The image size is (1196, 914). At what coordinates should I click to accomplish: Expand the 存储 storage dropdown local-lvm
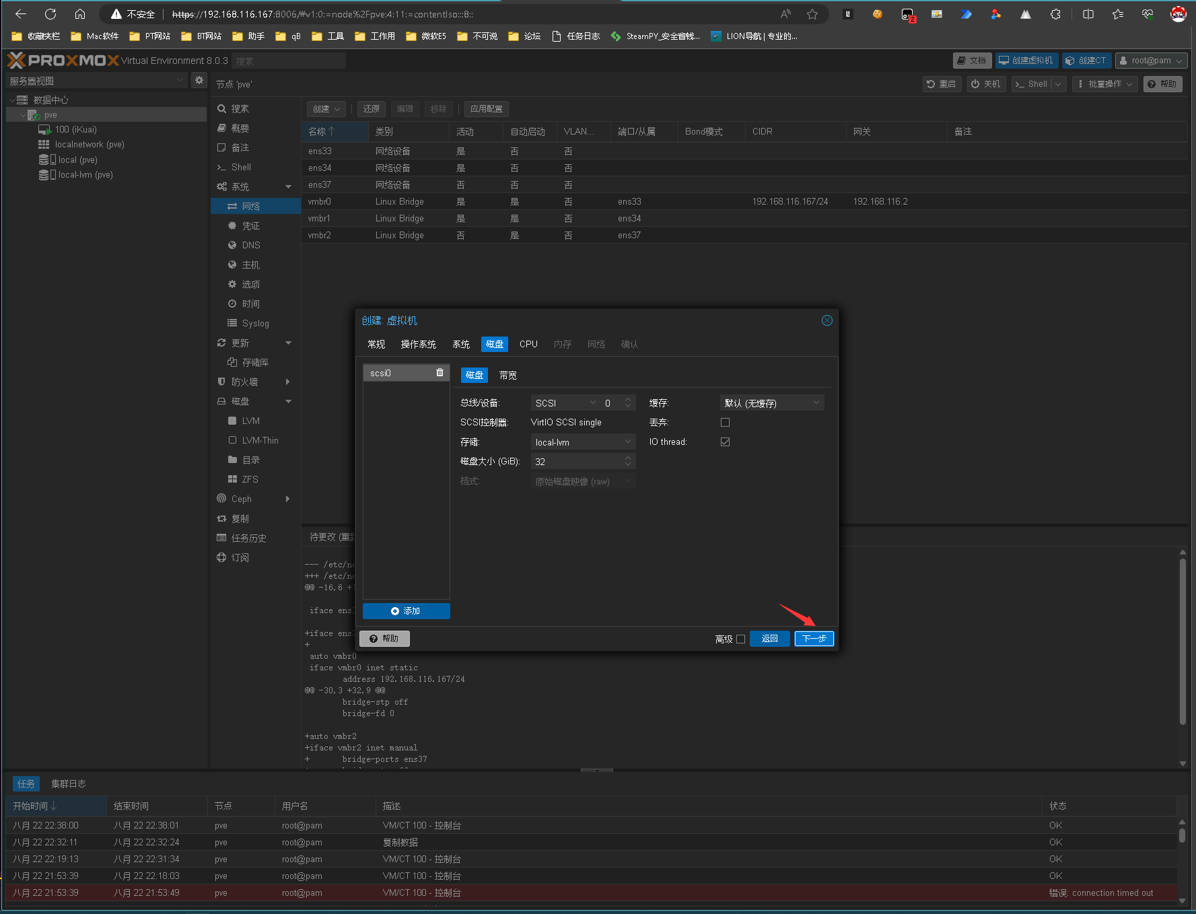pyautogui.click(x=582, y=442)
